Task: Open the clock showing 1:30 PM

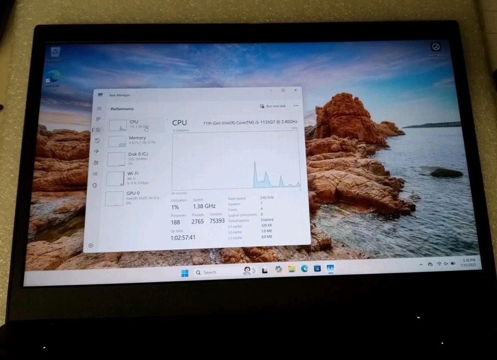Action: click(469, 262)
